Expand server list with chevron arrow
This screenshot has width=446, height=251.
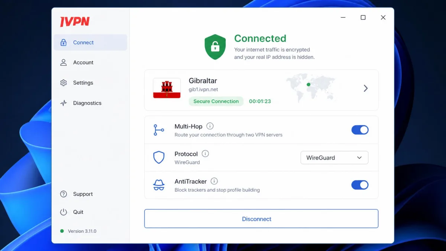366,88
